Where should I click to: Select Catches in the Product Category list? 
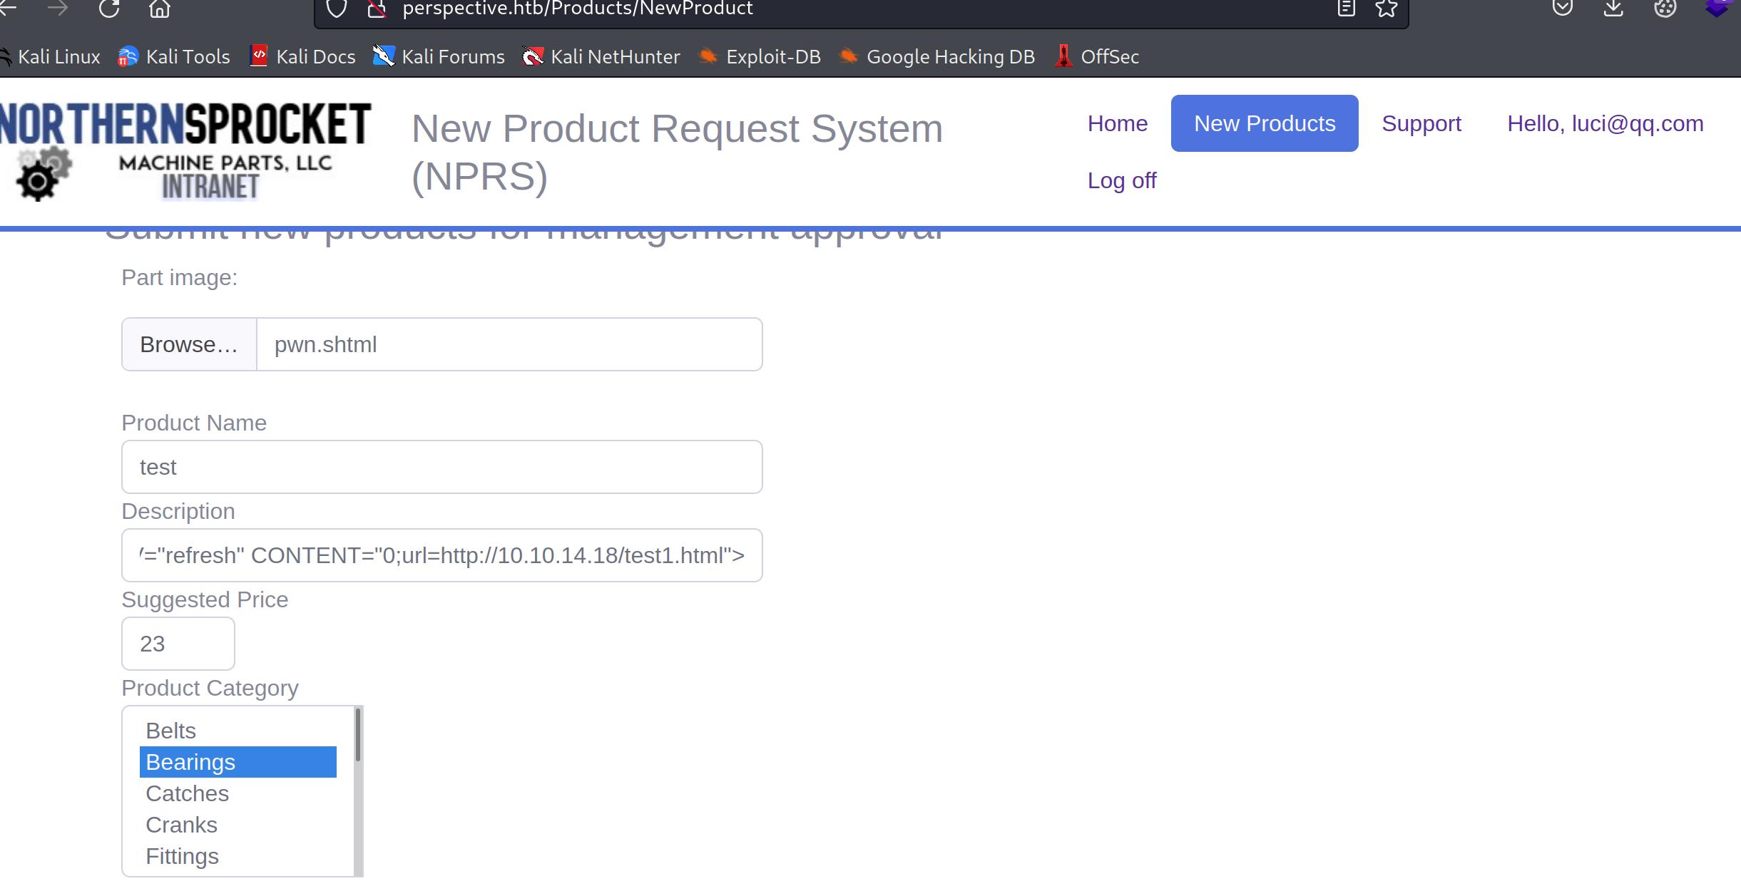click(x=187, y=793)
